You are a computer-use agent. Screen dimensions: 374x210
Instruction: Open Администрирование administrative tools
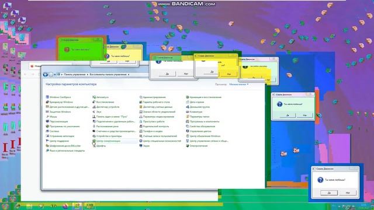tap(153, 97)
